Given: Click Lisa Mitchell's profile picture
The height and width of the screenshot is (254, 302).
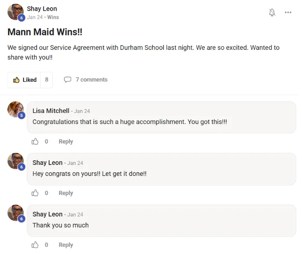Looking at the screenshot, I should [15, 110].
